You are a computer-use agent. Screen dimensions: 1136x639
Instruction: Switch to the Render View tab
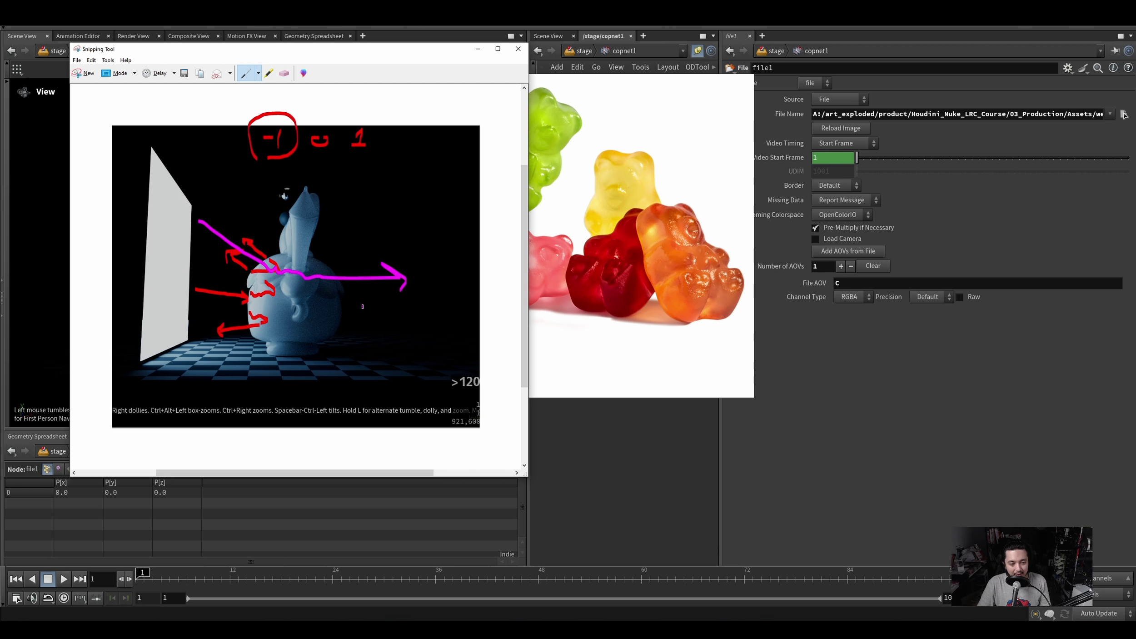pyautogui.click(x=133, y=36)
